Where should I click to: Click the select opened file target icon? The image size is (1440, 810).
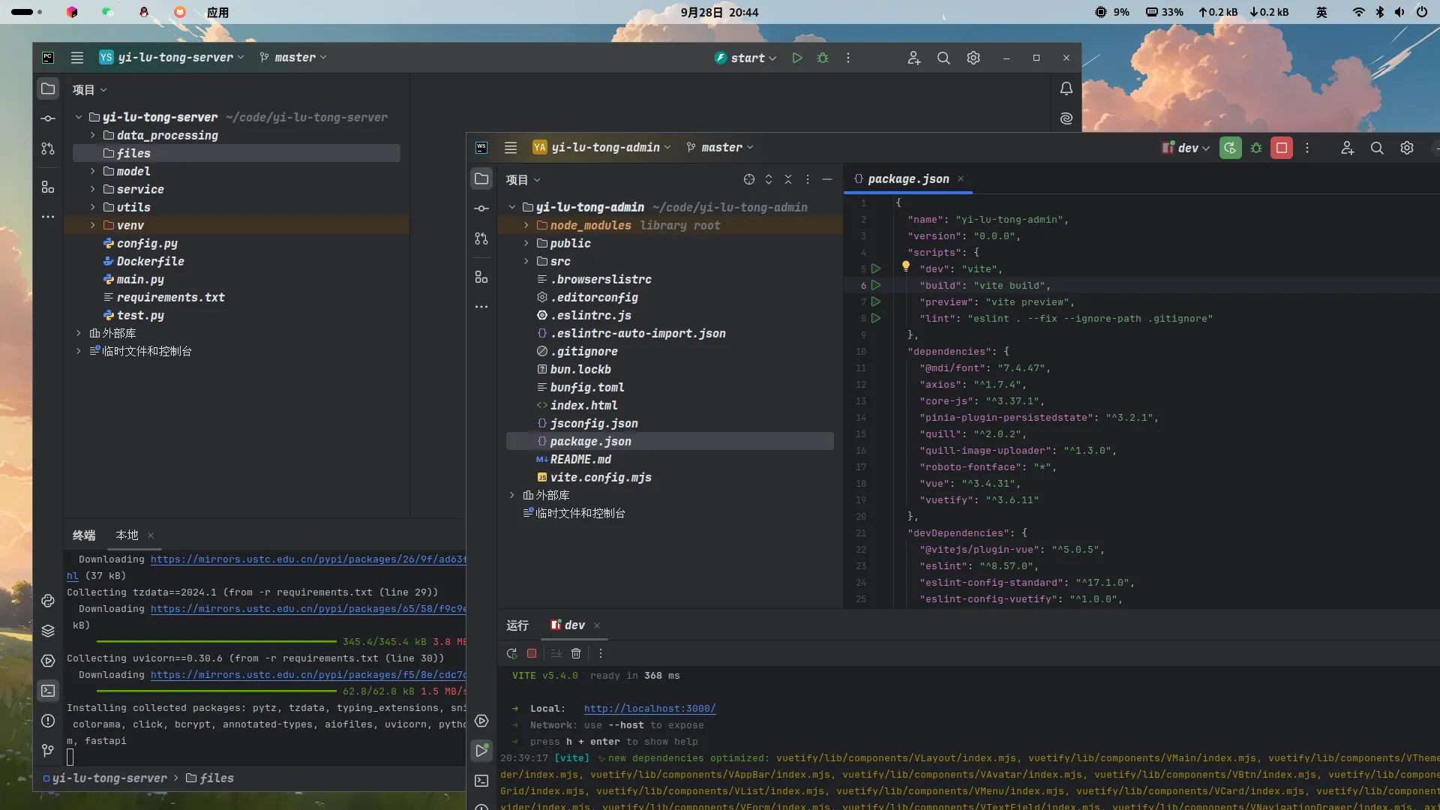[x=748, y=179]
